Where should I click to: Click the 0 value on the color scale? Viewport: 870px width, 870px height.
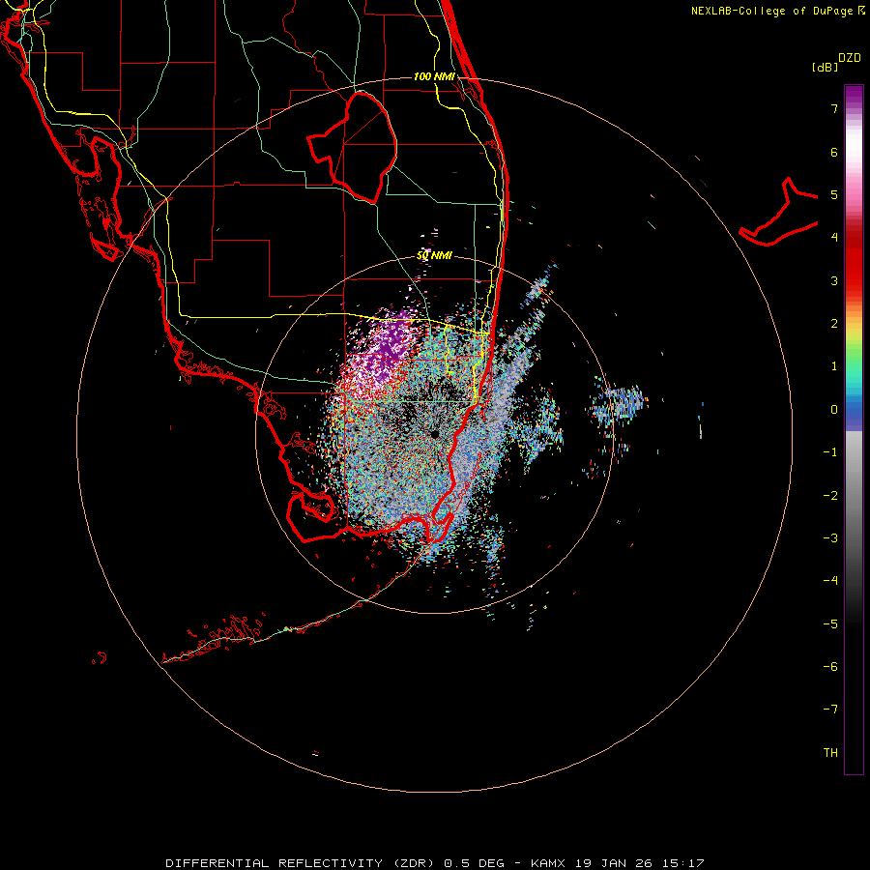[x=834, y=410]
